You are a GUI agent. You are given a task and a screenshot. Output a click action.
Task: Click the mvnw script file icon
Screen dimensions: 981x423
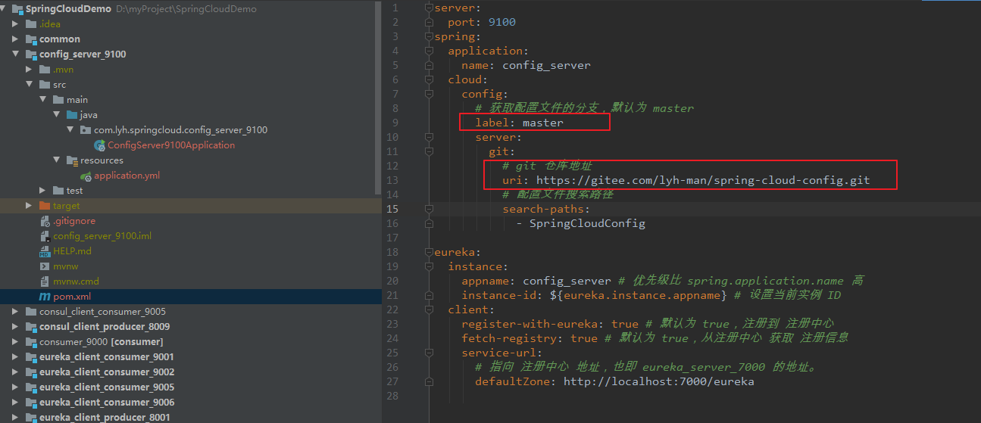pos(45,266)
